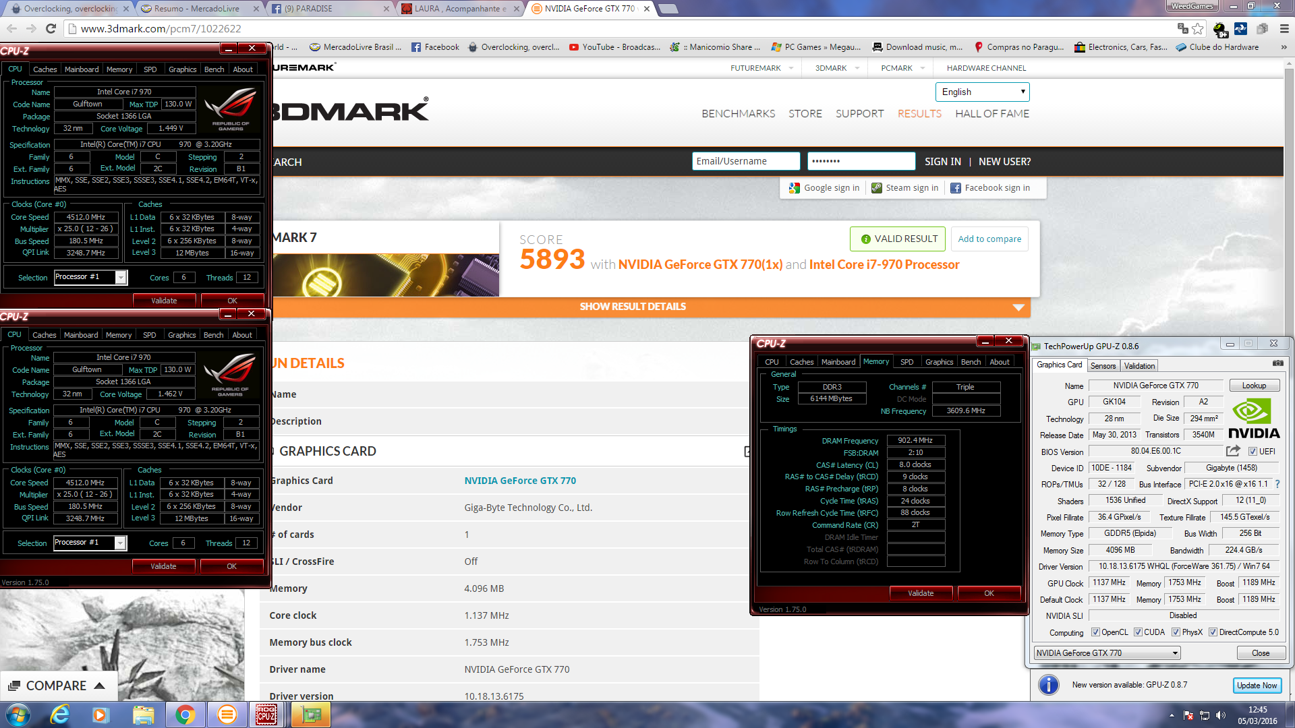Open RESULTS in 3DMark navigation
The height and width of the screenshot is (728, 1295).
pyautogui.click(x=919, y=114)
